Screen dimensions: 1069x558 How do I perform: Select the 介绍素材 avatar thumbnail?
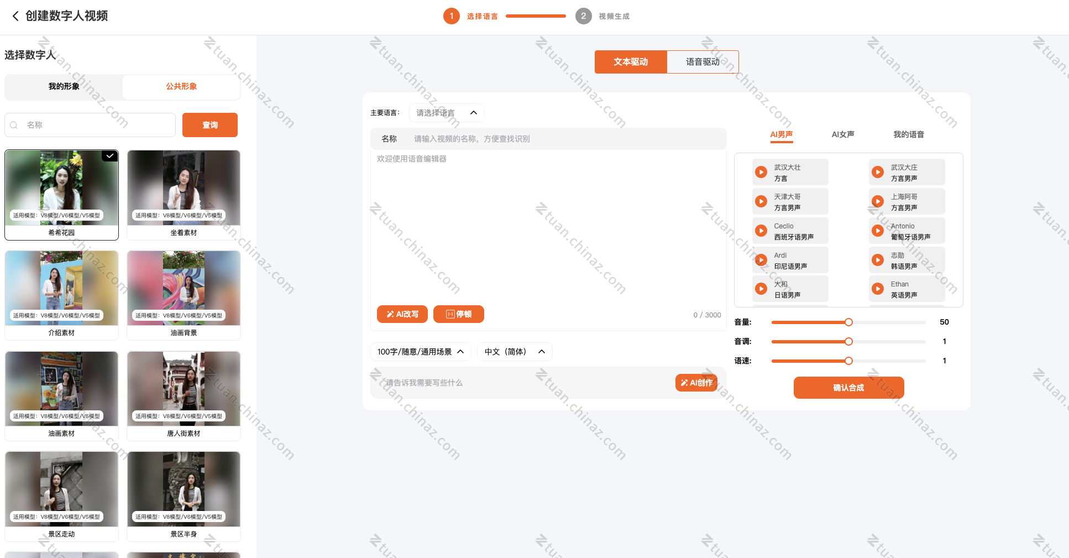click(x=61, y=288)
